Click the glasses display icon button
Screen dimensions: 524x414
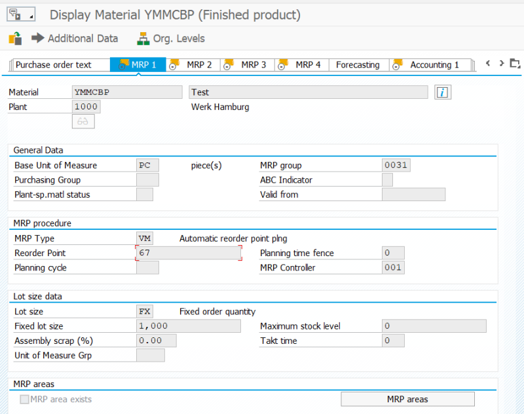point(83,121)
